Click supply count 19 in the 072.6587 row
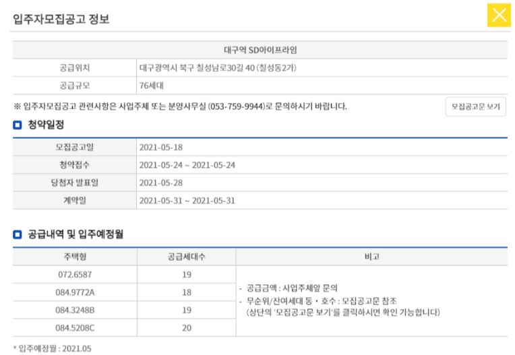515x355 pixels. (x=187, y=275)
